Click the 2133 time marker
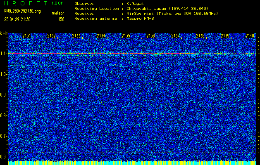Viewport: 260px width, 165px height. pos(76,36)
